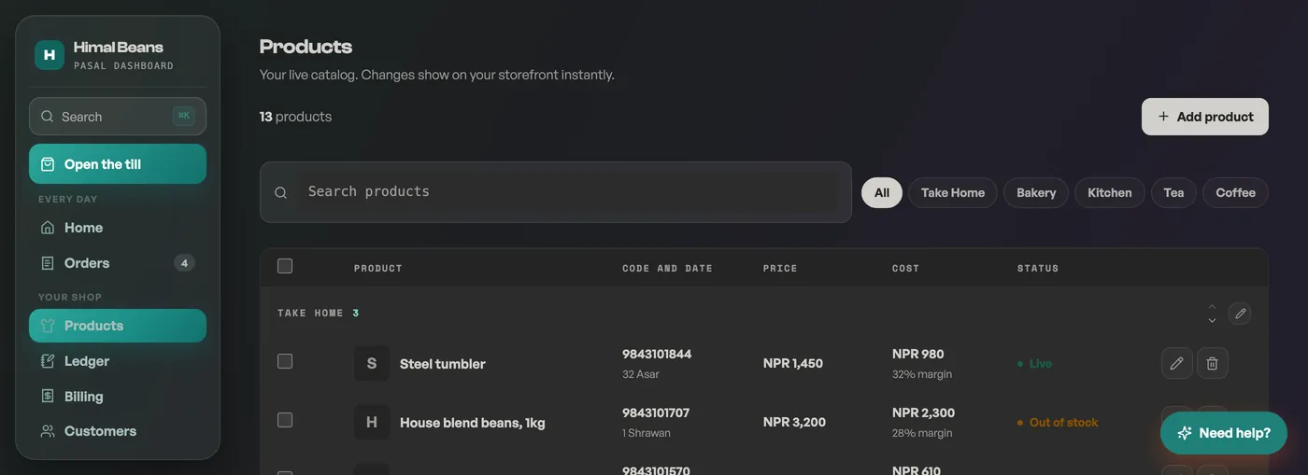This screenshot has width=1308, height=475.
Task: Focus the sidebar Search field
Action: (118, 117)
